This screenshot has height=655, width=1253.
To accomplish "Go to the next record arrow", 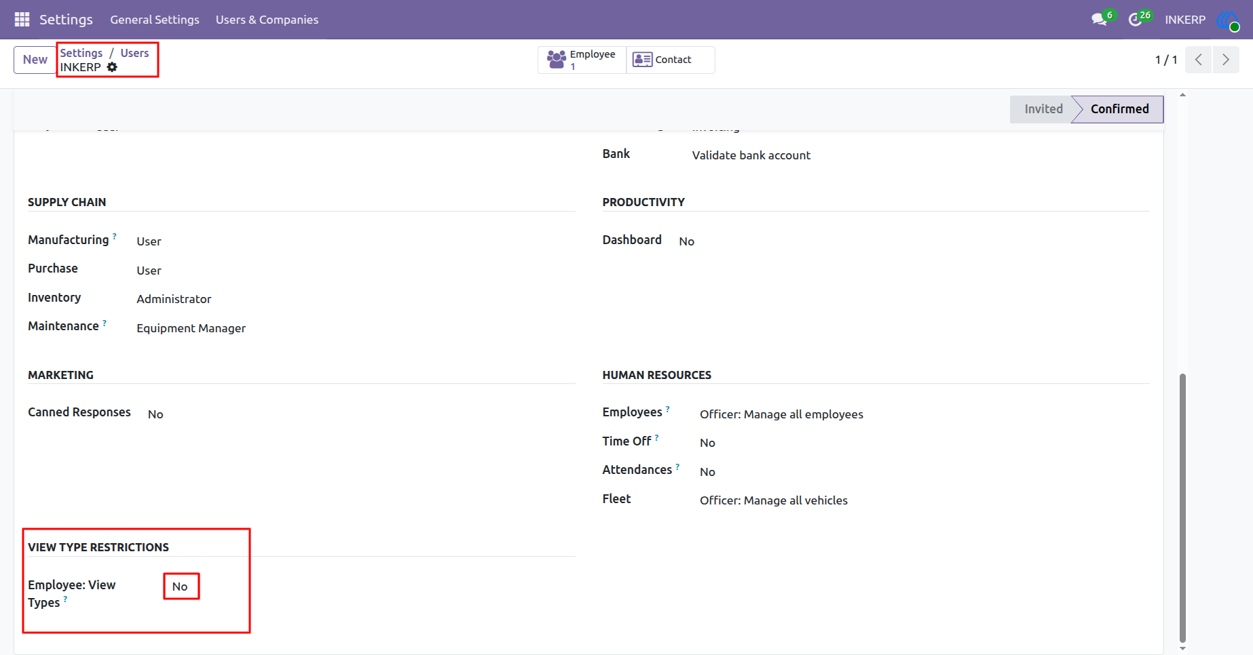I will (x=1226, y=60).
